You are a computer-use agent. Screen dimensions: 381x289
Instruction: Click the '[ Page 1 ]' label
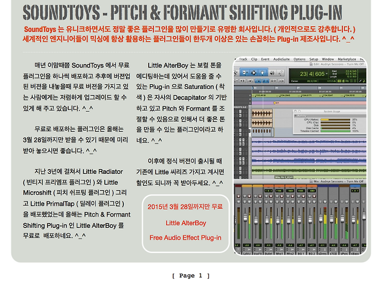coord(190,276)
